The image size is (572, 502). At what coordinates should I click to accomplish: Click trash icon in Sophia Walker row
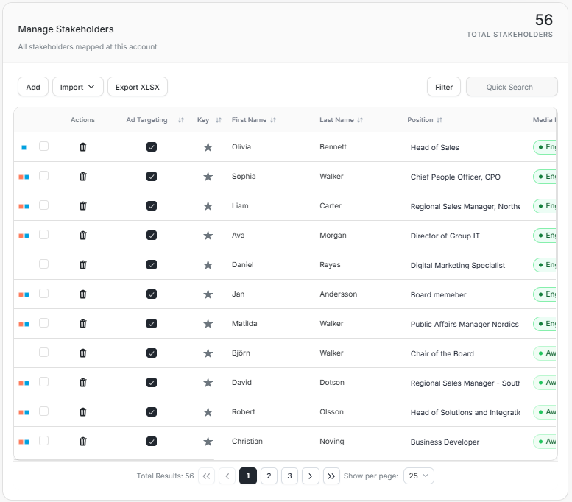[x=82, y=177]
